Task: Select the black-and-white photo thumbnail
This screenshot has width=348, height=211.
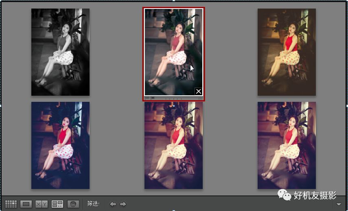Action: coord(60,52)
